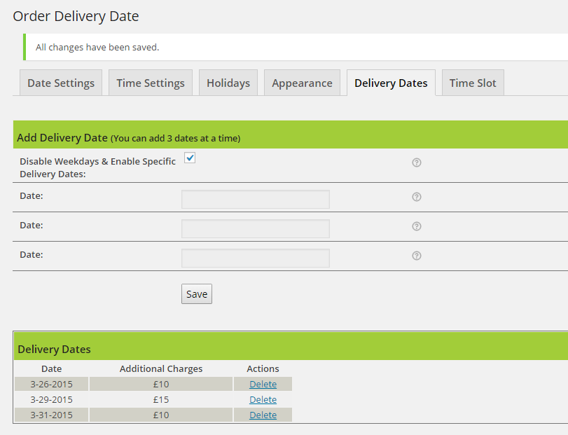This screenshot has height=435, width=568.
Task: Save the delivery date settings
Action: click(x=196, y=294)
